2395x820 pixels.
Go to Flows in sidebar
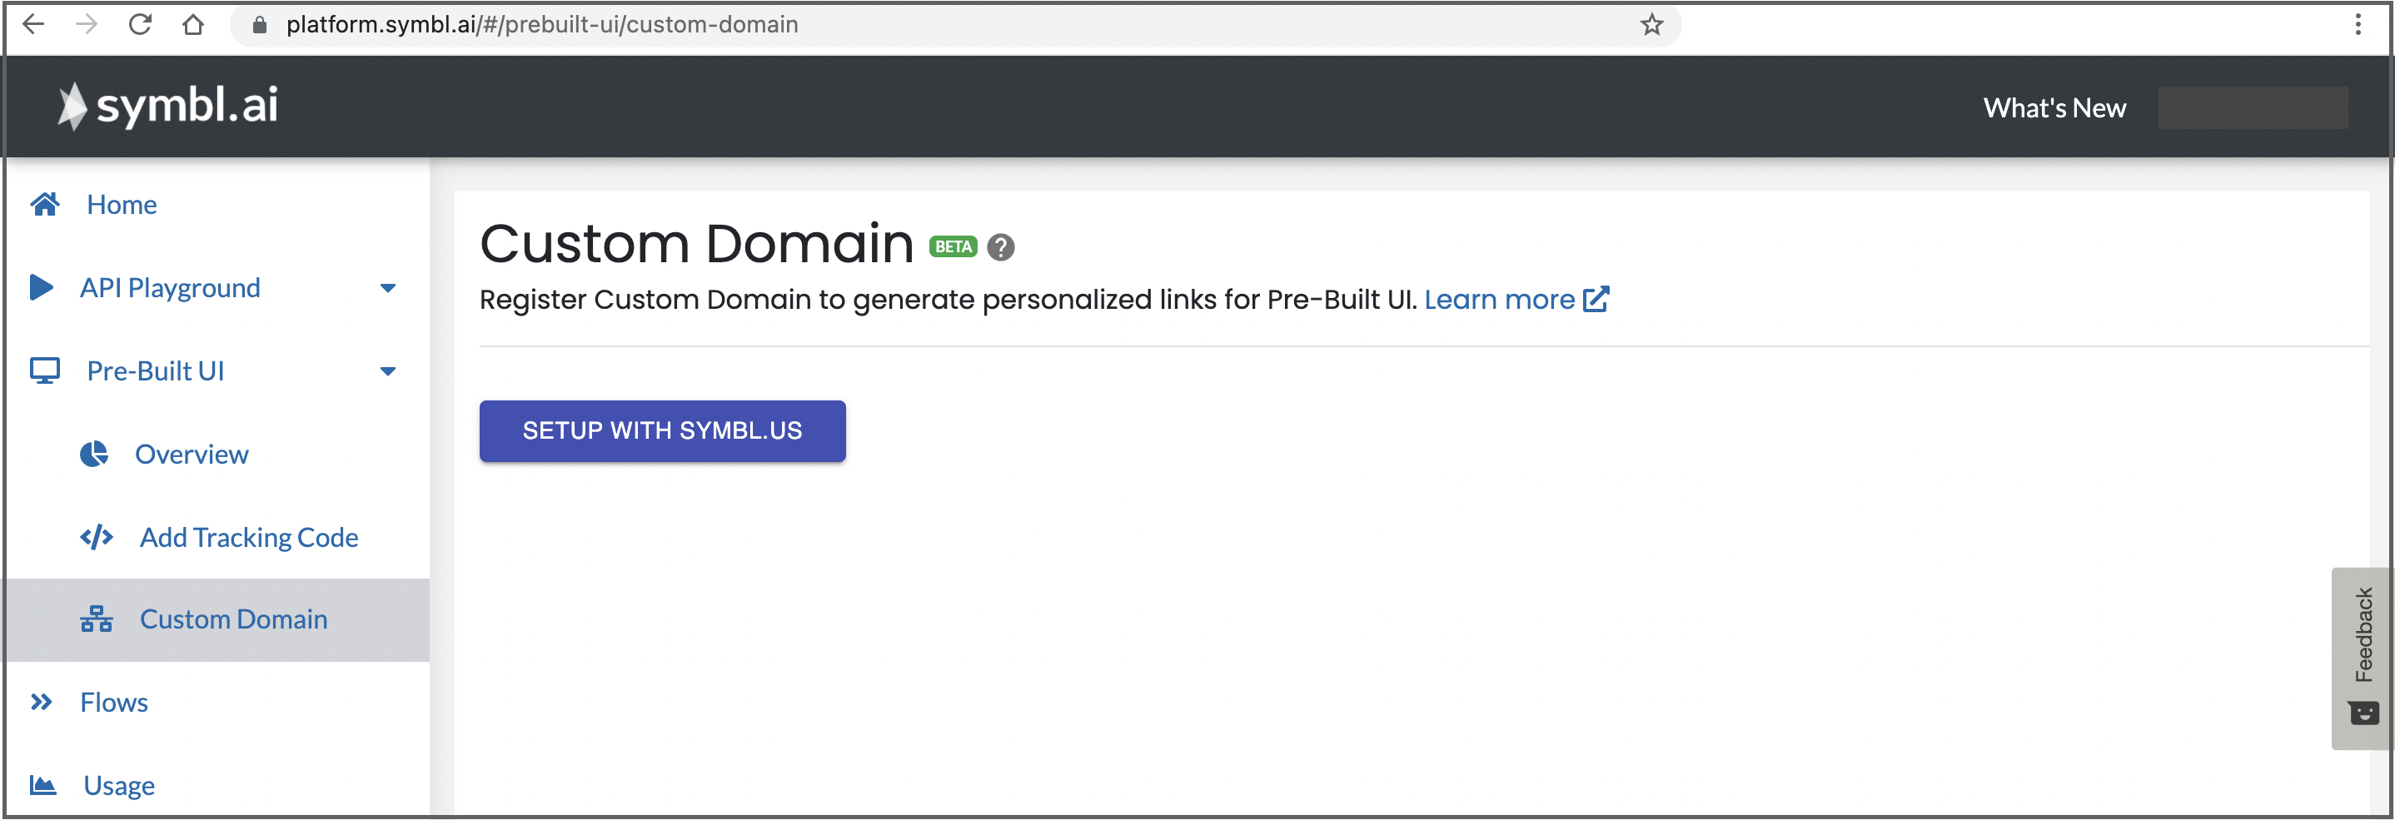113,703
